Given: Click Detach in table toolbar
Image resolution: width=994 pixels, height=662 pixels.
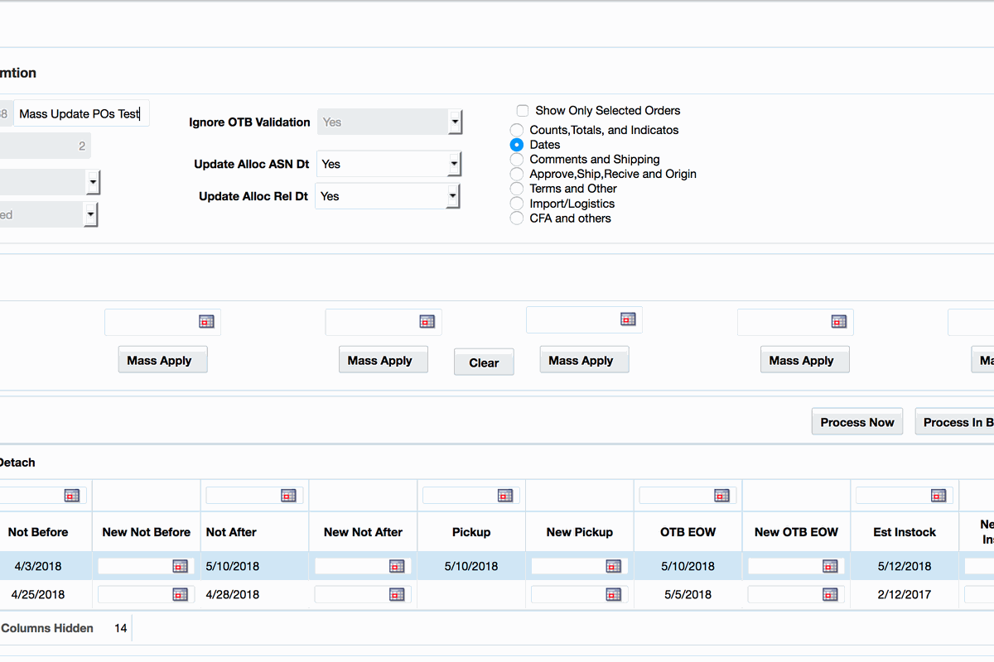Looking at the screenshot, I should [x=17, y=463].
